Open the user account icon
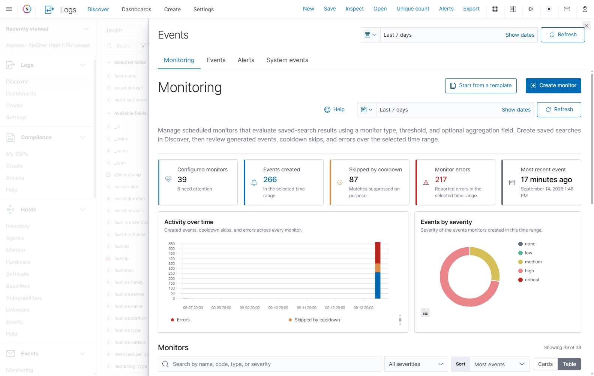The height and width of the screenshot is (376, 594). [x=585, y=9]
